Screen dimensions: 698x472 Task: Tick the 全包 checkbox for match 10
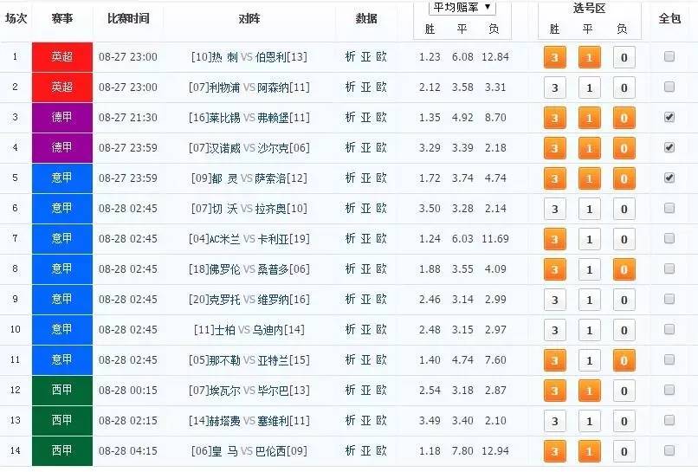[669, 329]
